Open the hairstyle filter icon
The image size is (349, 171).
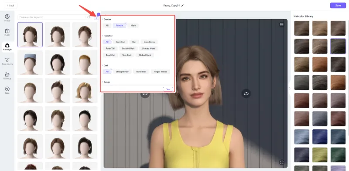click(96, 17)
